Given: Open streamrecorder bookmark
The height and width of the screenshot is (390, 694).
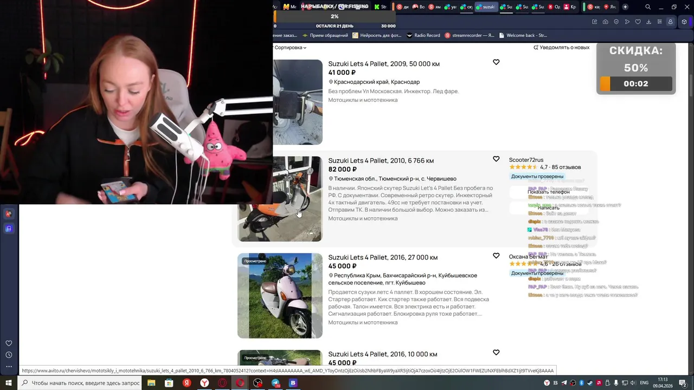Looking at the screenshot, I should (x=470, y=35).
